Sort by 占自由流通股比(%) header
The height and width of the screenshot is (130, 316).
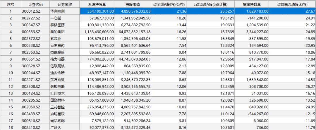pos(292,4)
